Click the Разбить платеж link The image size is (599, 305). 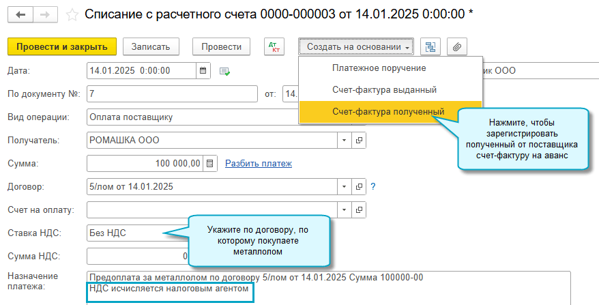259,163
